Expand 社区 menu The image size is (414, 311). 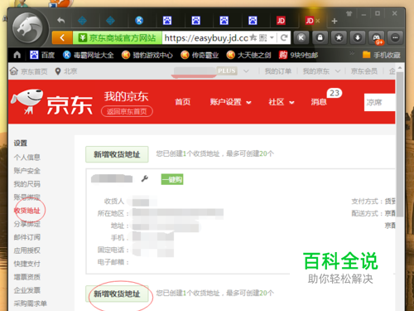(x=282, y=102)
